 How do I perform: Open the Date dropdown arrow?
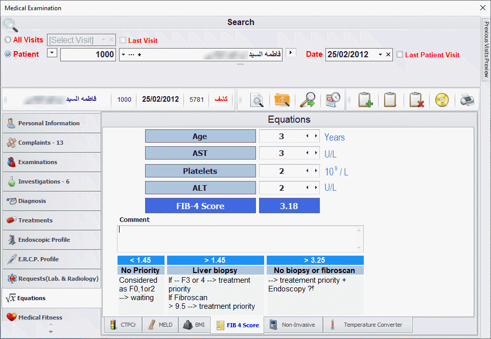pos(380,55)
